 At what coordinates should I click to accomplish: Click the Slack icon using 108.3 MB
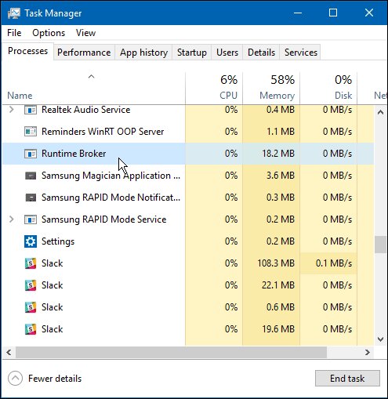point(31,263)
